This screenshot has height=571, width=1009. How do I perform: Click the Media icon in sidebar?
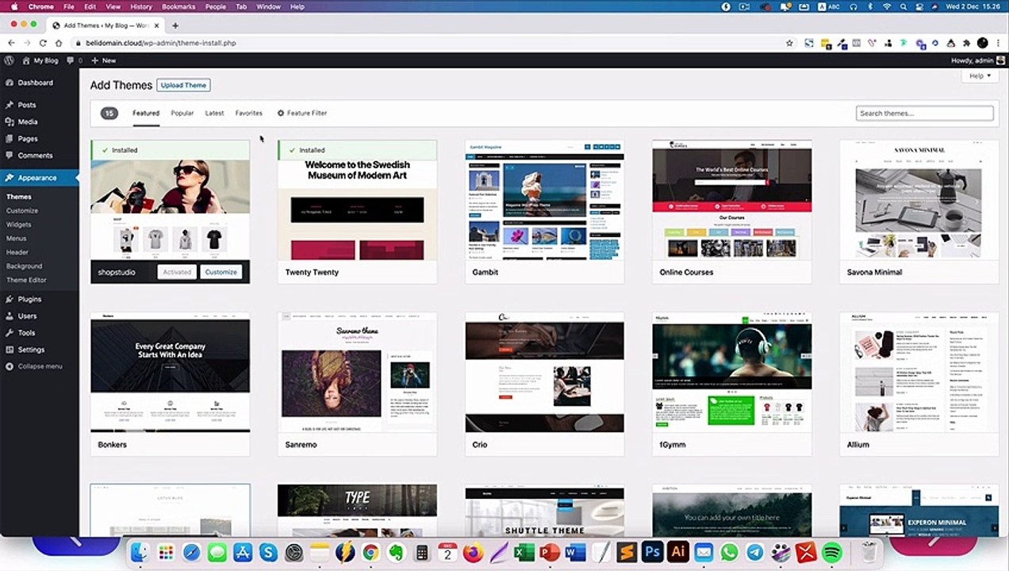[10, 122]
